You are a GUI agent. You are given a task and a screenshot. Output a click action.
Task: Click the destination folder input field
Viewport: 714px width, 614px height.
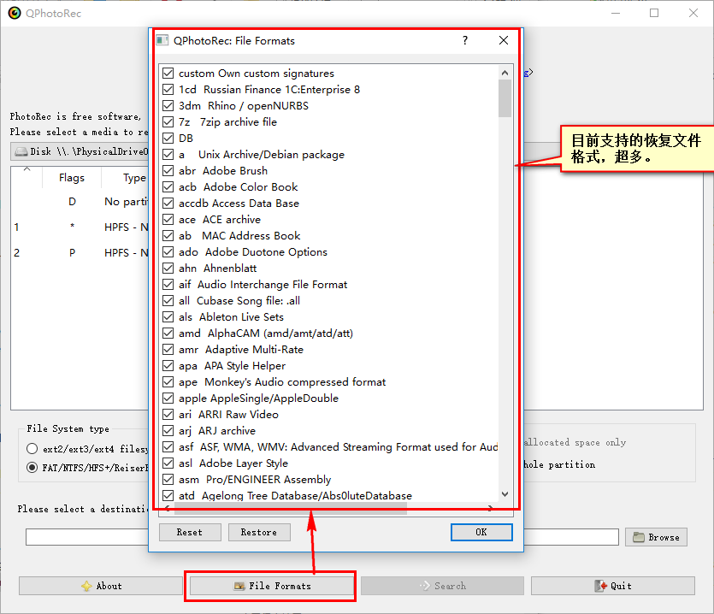pyautogui.click(x=322, y=537)
